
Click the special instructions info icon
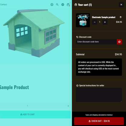77,86
